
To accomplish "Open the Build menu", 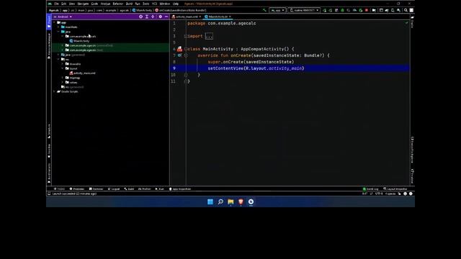I will click(129, 4).
